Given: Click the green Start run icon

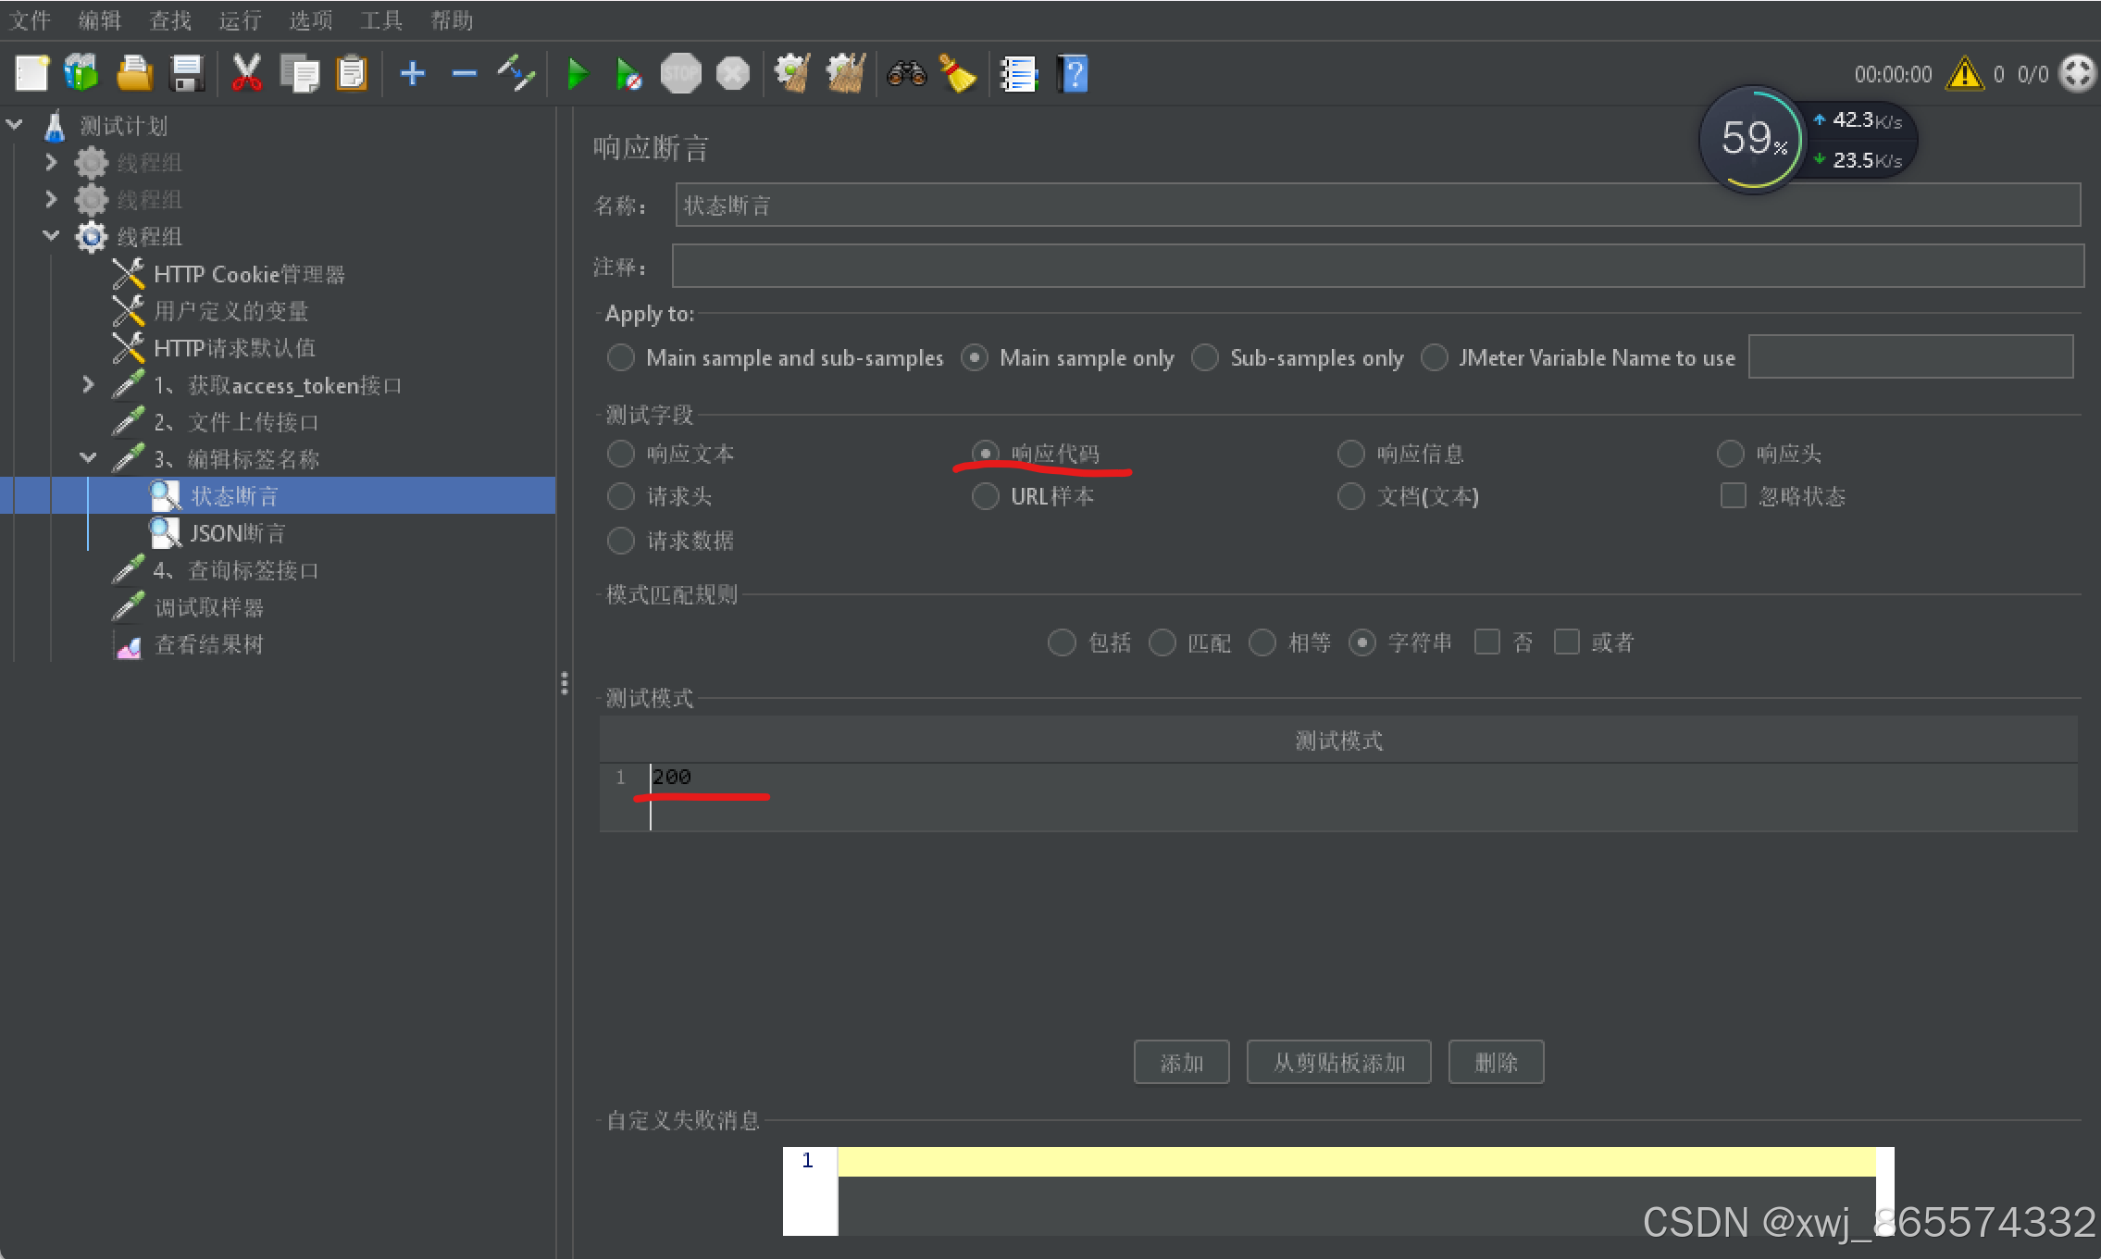Looking at the screenshot, I should coord(578,74).
